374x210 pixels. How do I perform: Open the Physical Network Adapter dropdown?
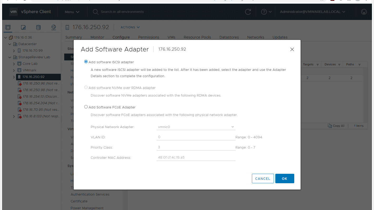click(x=196, y=127)
